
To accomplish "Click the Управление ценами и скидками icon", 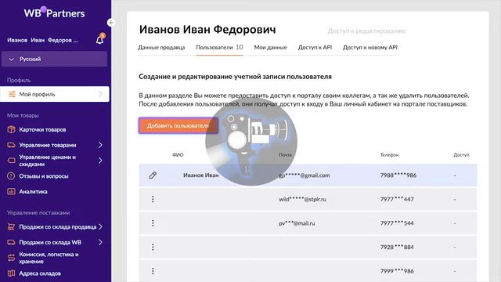I will click(x=11, y=161).
